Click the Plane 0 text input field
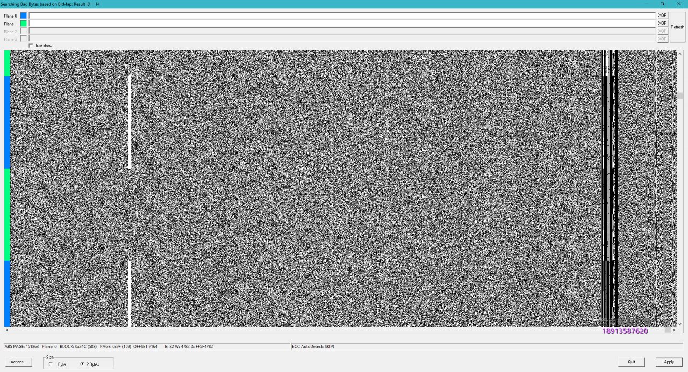 342,16
